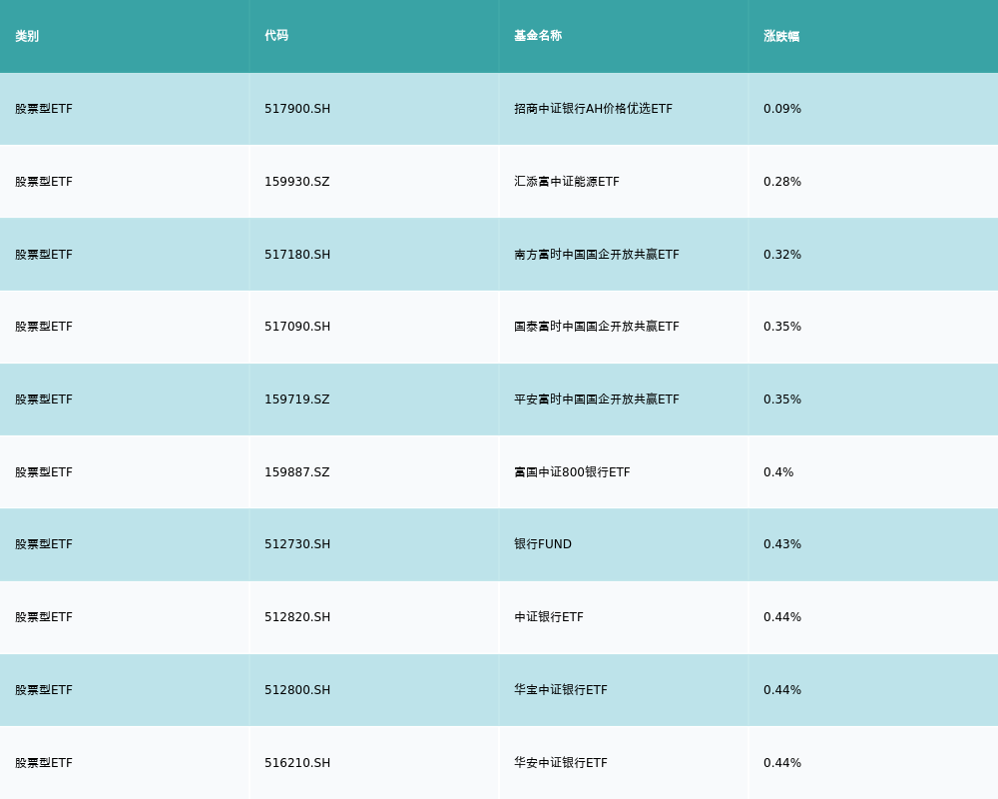This screenshot has height=799, width=998.
Task: Open 汇添富中证能源ETF fund entry
Action: [566, 182]
